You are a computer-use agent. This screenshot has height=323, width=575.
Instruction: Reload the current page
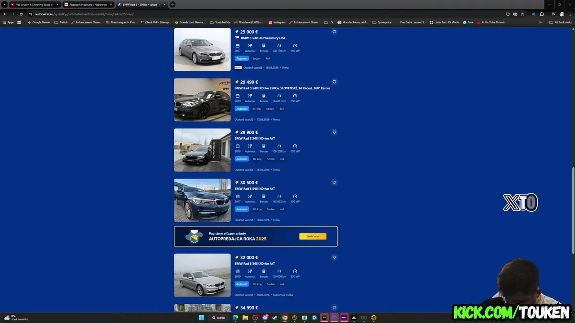21,14
